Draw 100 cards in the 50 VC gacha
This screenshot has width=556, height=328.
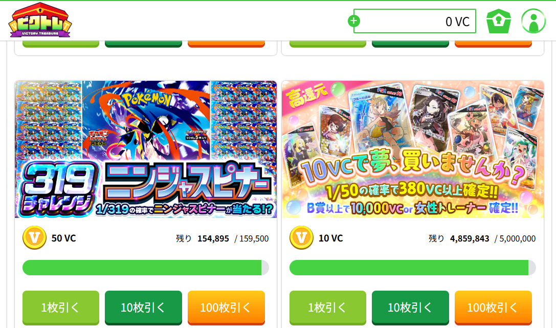[226, 308]
